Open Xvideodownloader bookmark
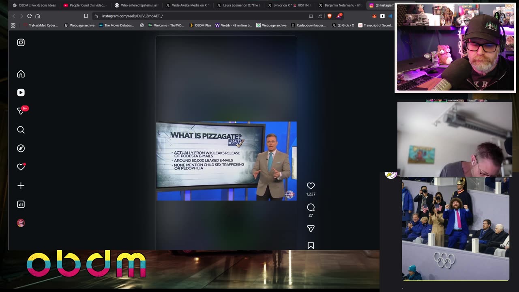 click(x=308, y=25)
